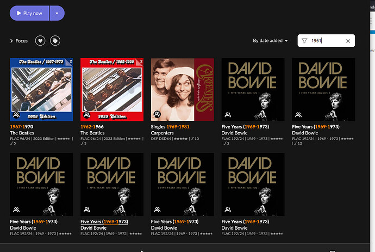Click the funnel filter icon
This screenshot has width=375, height=252.
(304, 41)
